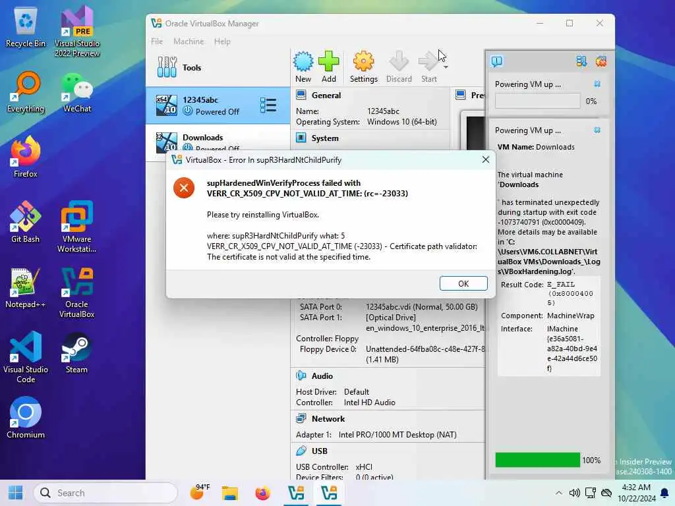Dismiss the first Powering VM up notification
Screen dimensions: 675x506
click(597, 84)
